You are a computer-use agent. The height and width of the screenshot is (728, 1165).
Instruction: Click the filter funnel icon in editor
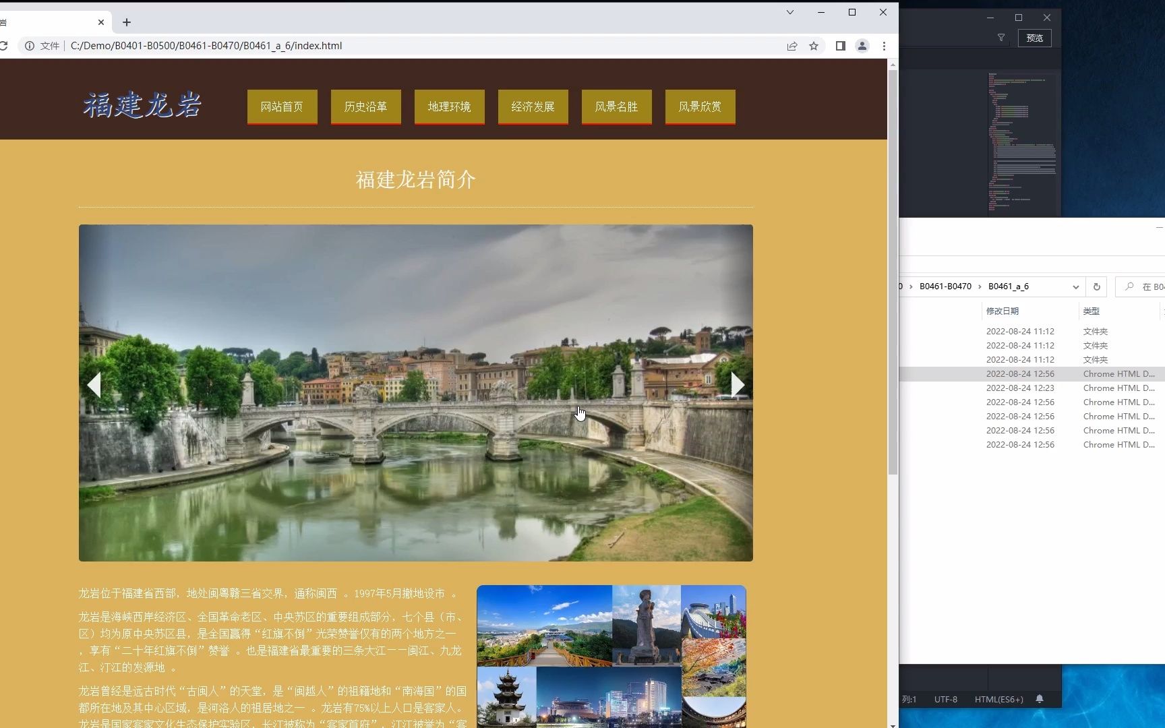pyautogui.click(x=1001, y=38)
